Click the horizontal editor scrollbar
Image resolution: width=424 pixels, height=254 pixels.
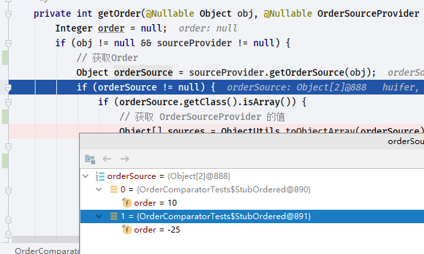[46, 239]
